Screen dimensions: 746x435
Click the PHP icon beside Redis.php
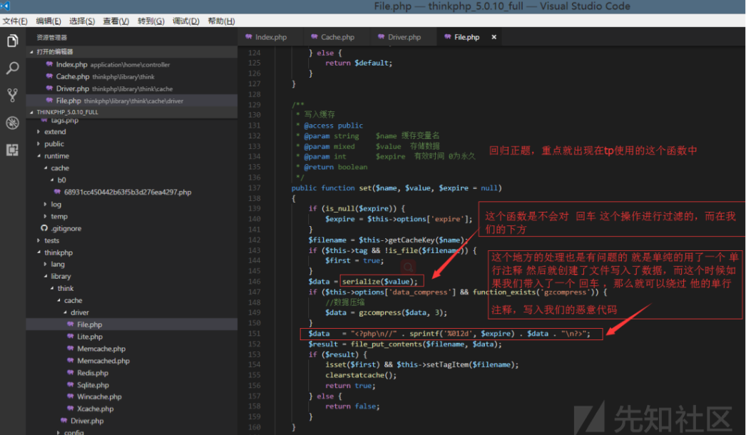pos(71,373)
